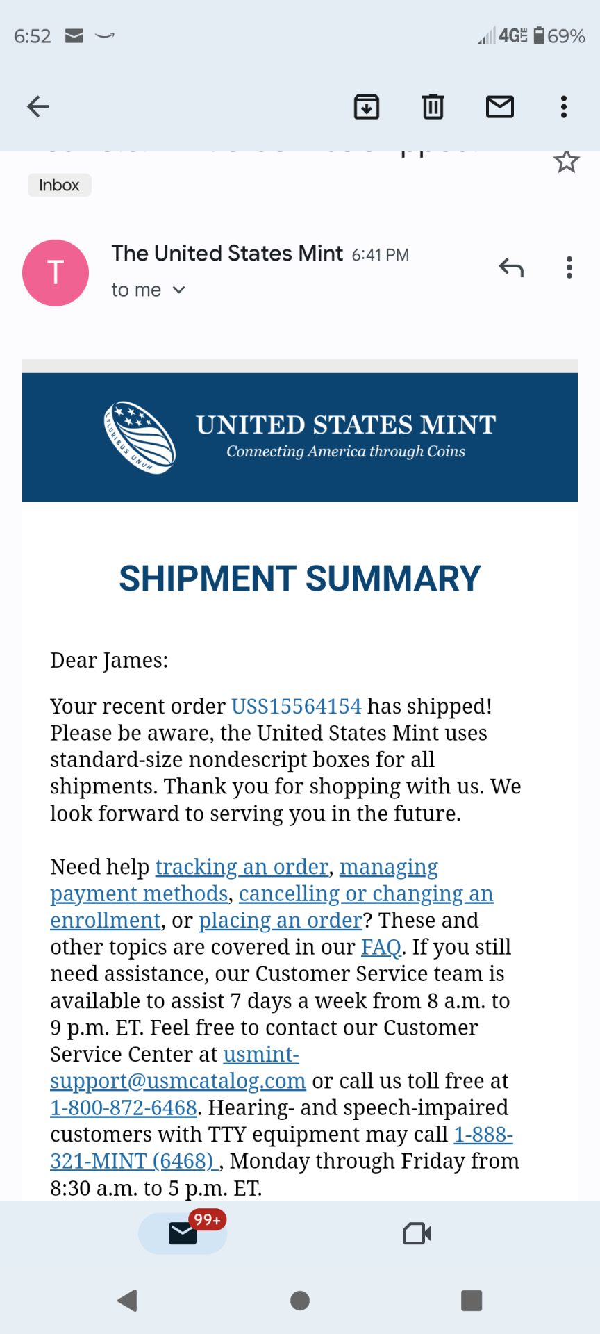Call toll free number 1-800-872-6468

point(124,1107)
